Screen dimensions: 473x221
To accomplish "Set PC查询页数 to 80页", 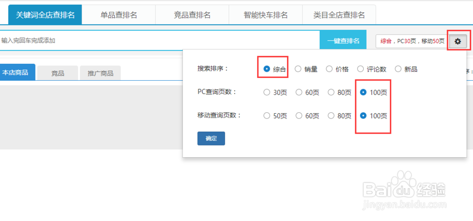I will point(331,92).
